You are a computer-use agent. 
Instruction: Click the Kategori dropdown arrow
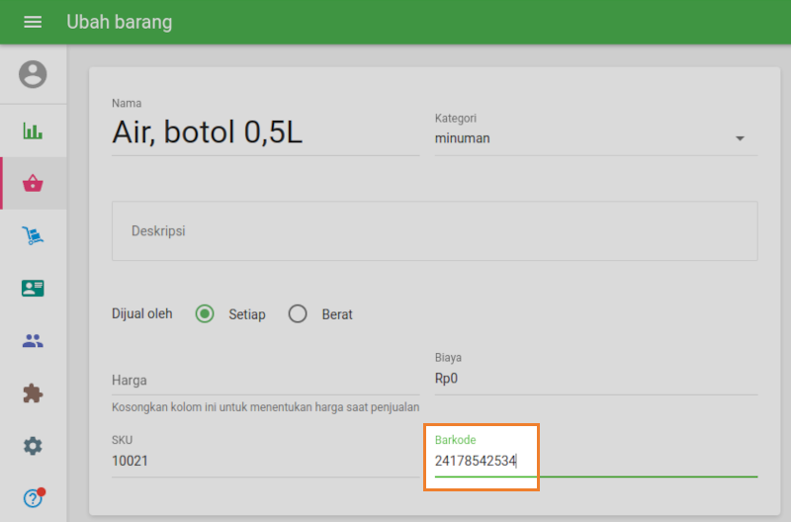click(x=740, y=138)
